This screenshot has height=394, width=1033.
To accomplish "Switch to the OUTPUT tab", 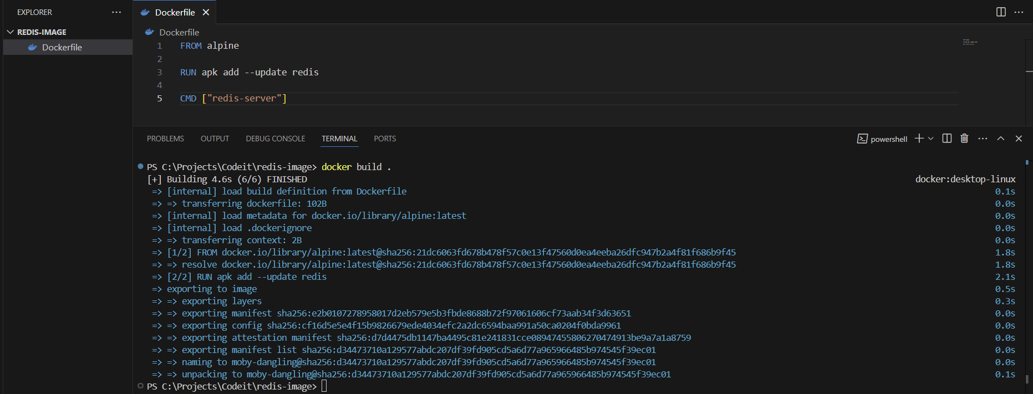I will [x=215, y=139].
